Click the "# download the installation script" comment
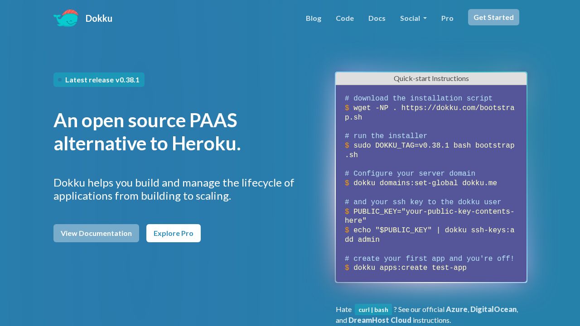 click(419, 98)
